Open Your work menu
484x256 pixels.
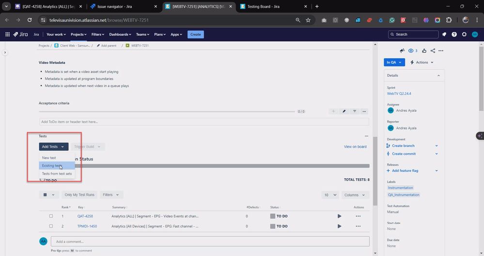[56, 34]
